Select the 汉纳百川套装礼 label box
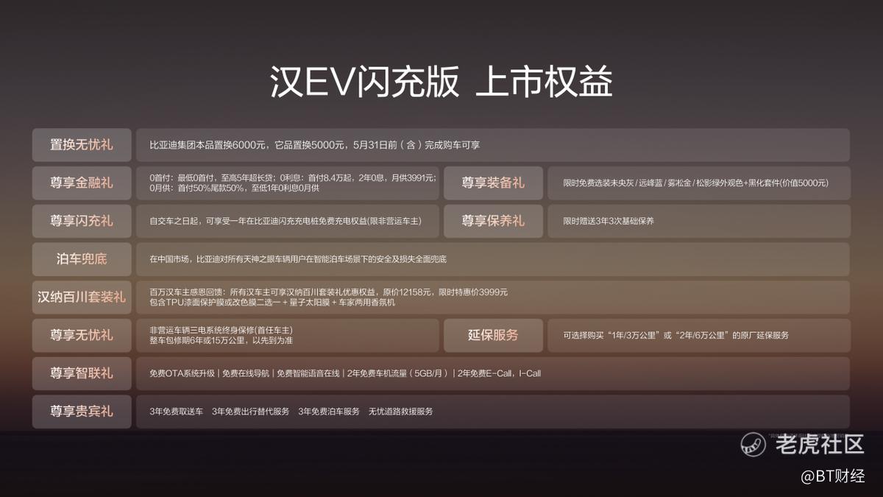The width and height of the screenshot is (883, 497). coord(82,297)
